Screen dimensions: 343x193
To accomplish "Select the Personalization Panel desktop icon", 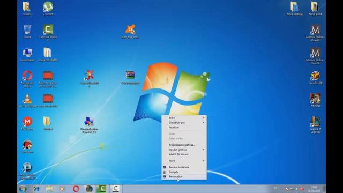I will [89, 125].
